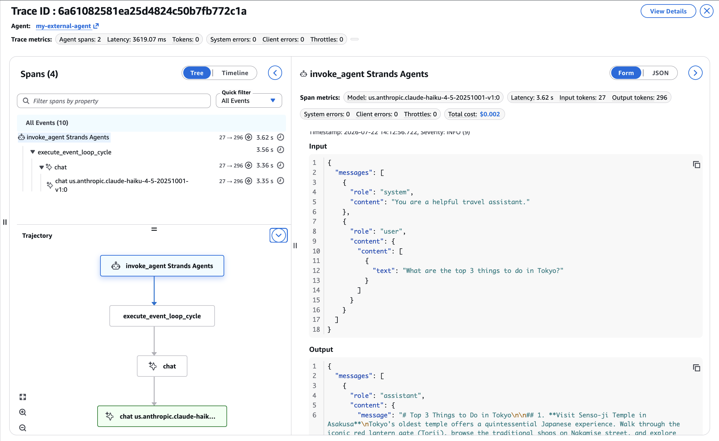The image size is (719, 441).
Task: Close the trace panel with the X button
Action: (707, 11)
